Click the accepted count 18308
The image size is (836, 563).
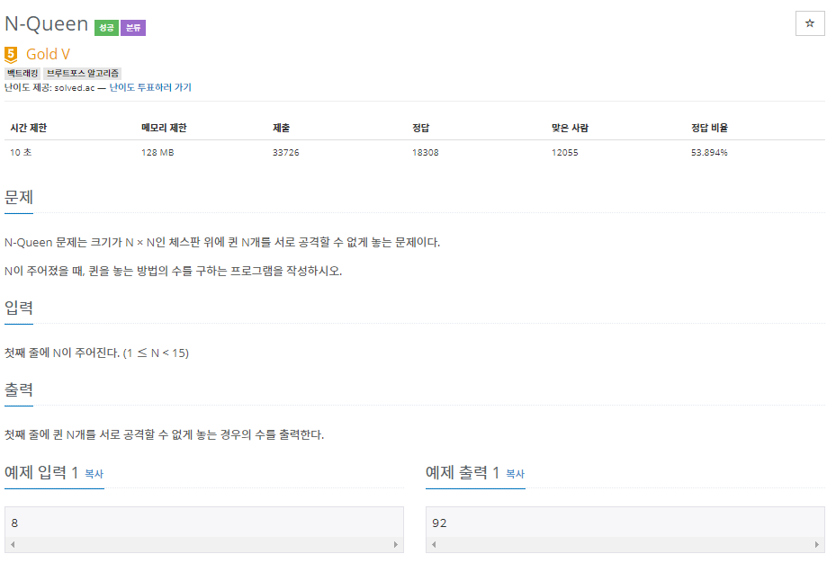click(426, 152)
